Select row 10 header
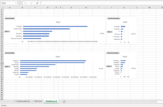 (2, 14)
